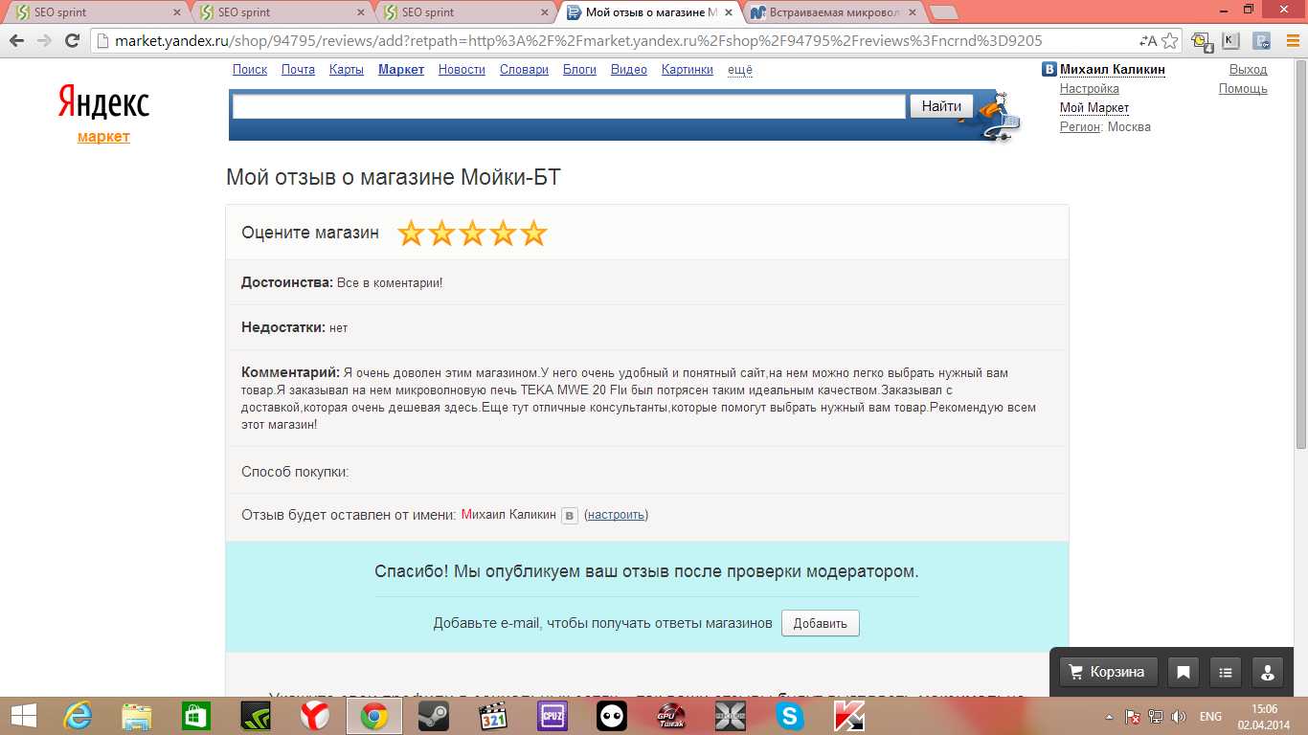Click the 'настроить' link after reviewer name

(x=616, y=515)
